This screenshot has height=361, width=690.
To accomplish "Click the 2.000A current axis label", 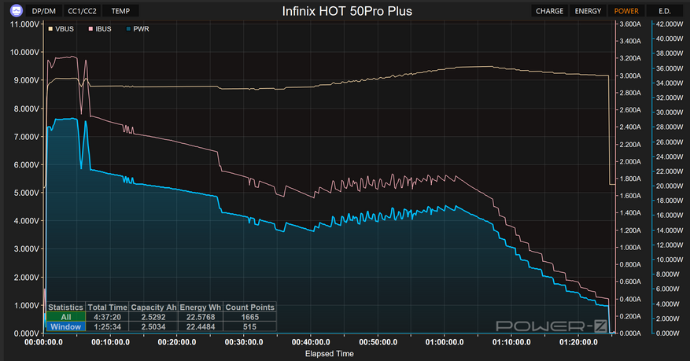I will [x=630, y=162].
